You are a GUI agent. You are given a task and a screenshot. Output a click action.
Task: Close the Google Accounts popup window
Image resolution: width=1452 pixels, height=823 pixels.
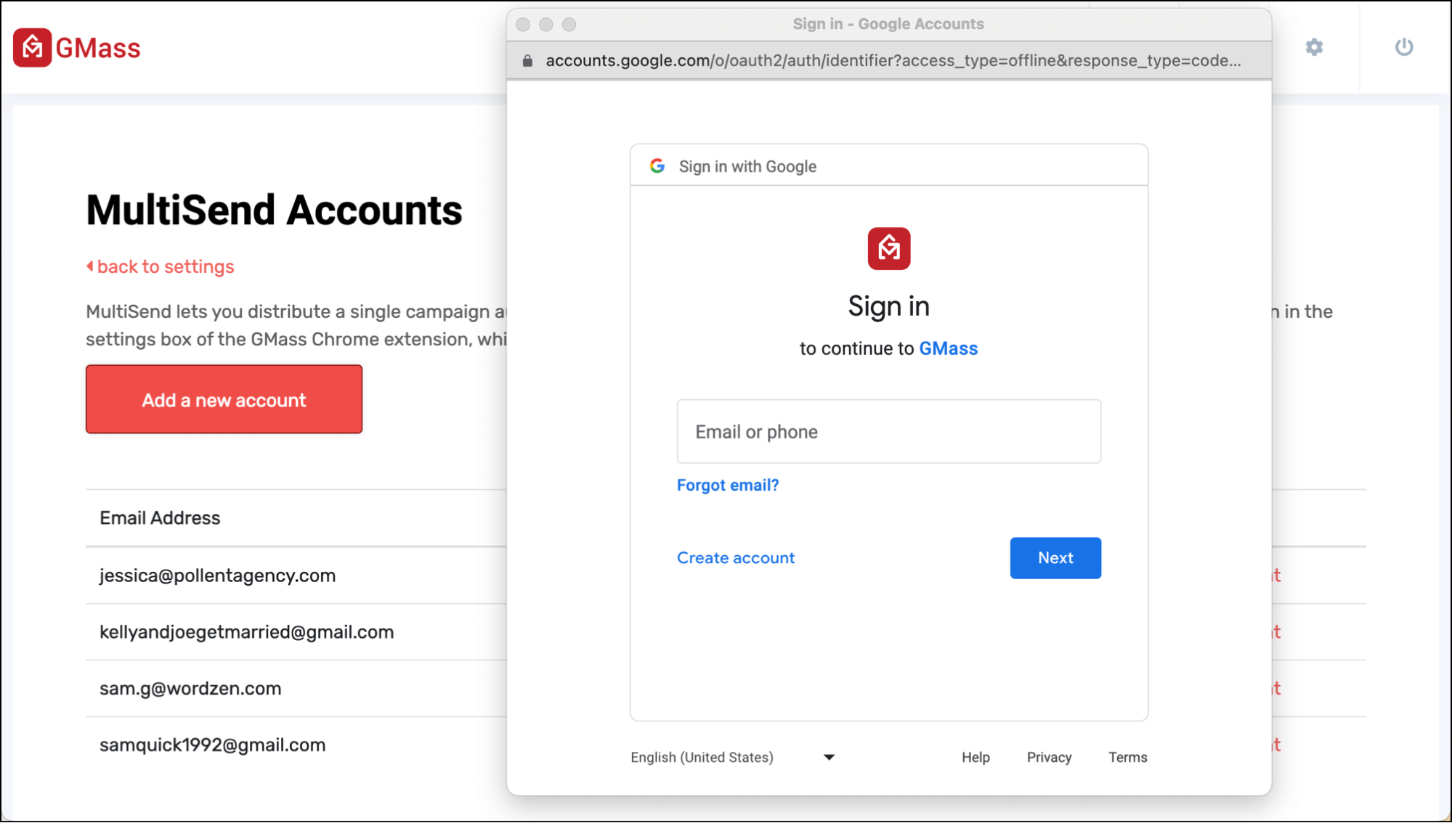pos(523,25)
